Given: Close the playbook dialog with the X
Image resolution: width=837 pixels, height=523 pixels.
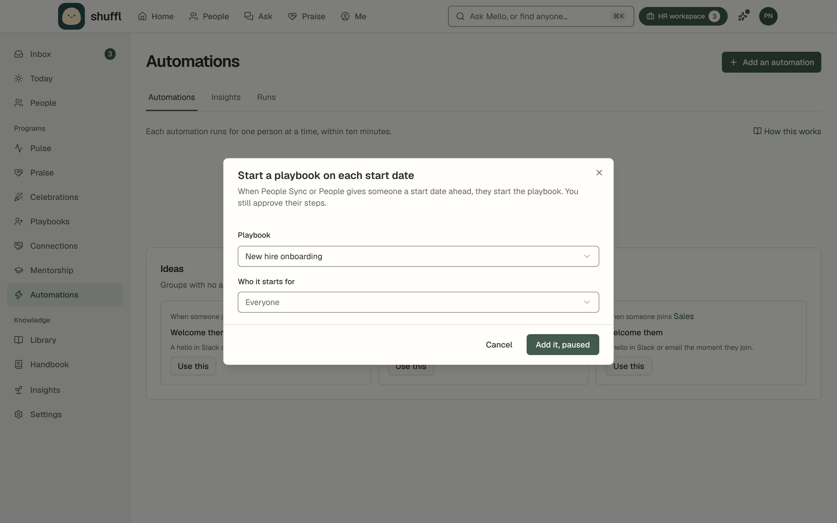Looking at the screenshot, I should point(599,173).
